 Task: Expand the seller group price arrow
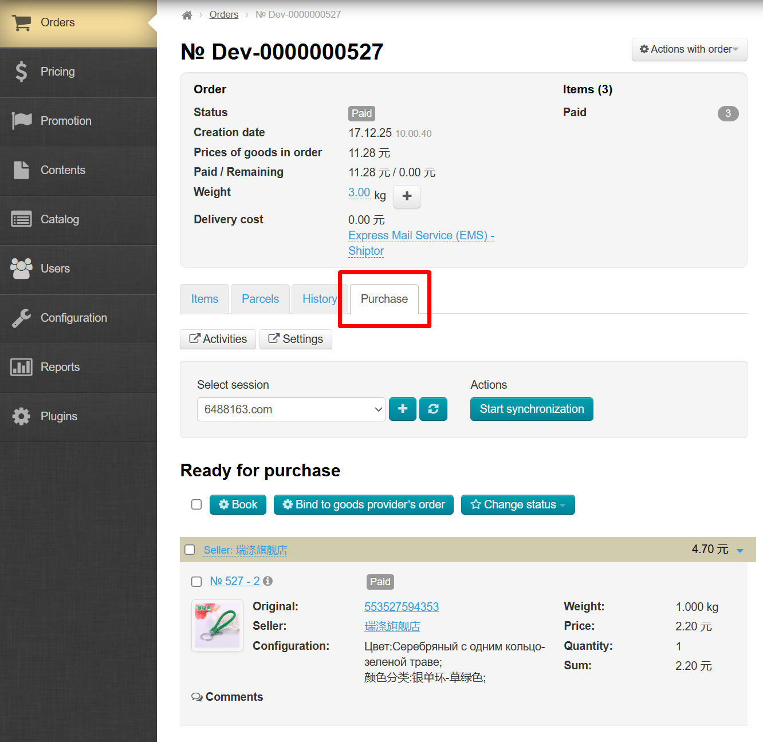(740, 551)
